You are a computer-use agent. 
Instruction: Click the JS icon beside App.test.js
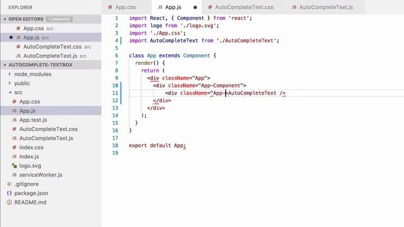(x=15, y=120)
